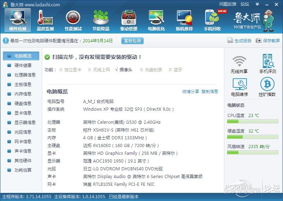Screen dimensions: 283x201
Task: Open the 节能降温 energy saving tool
Action: click(x=101, y=20)
